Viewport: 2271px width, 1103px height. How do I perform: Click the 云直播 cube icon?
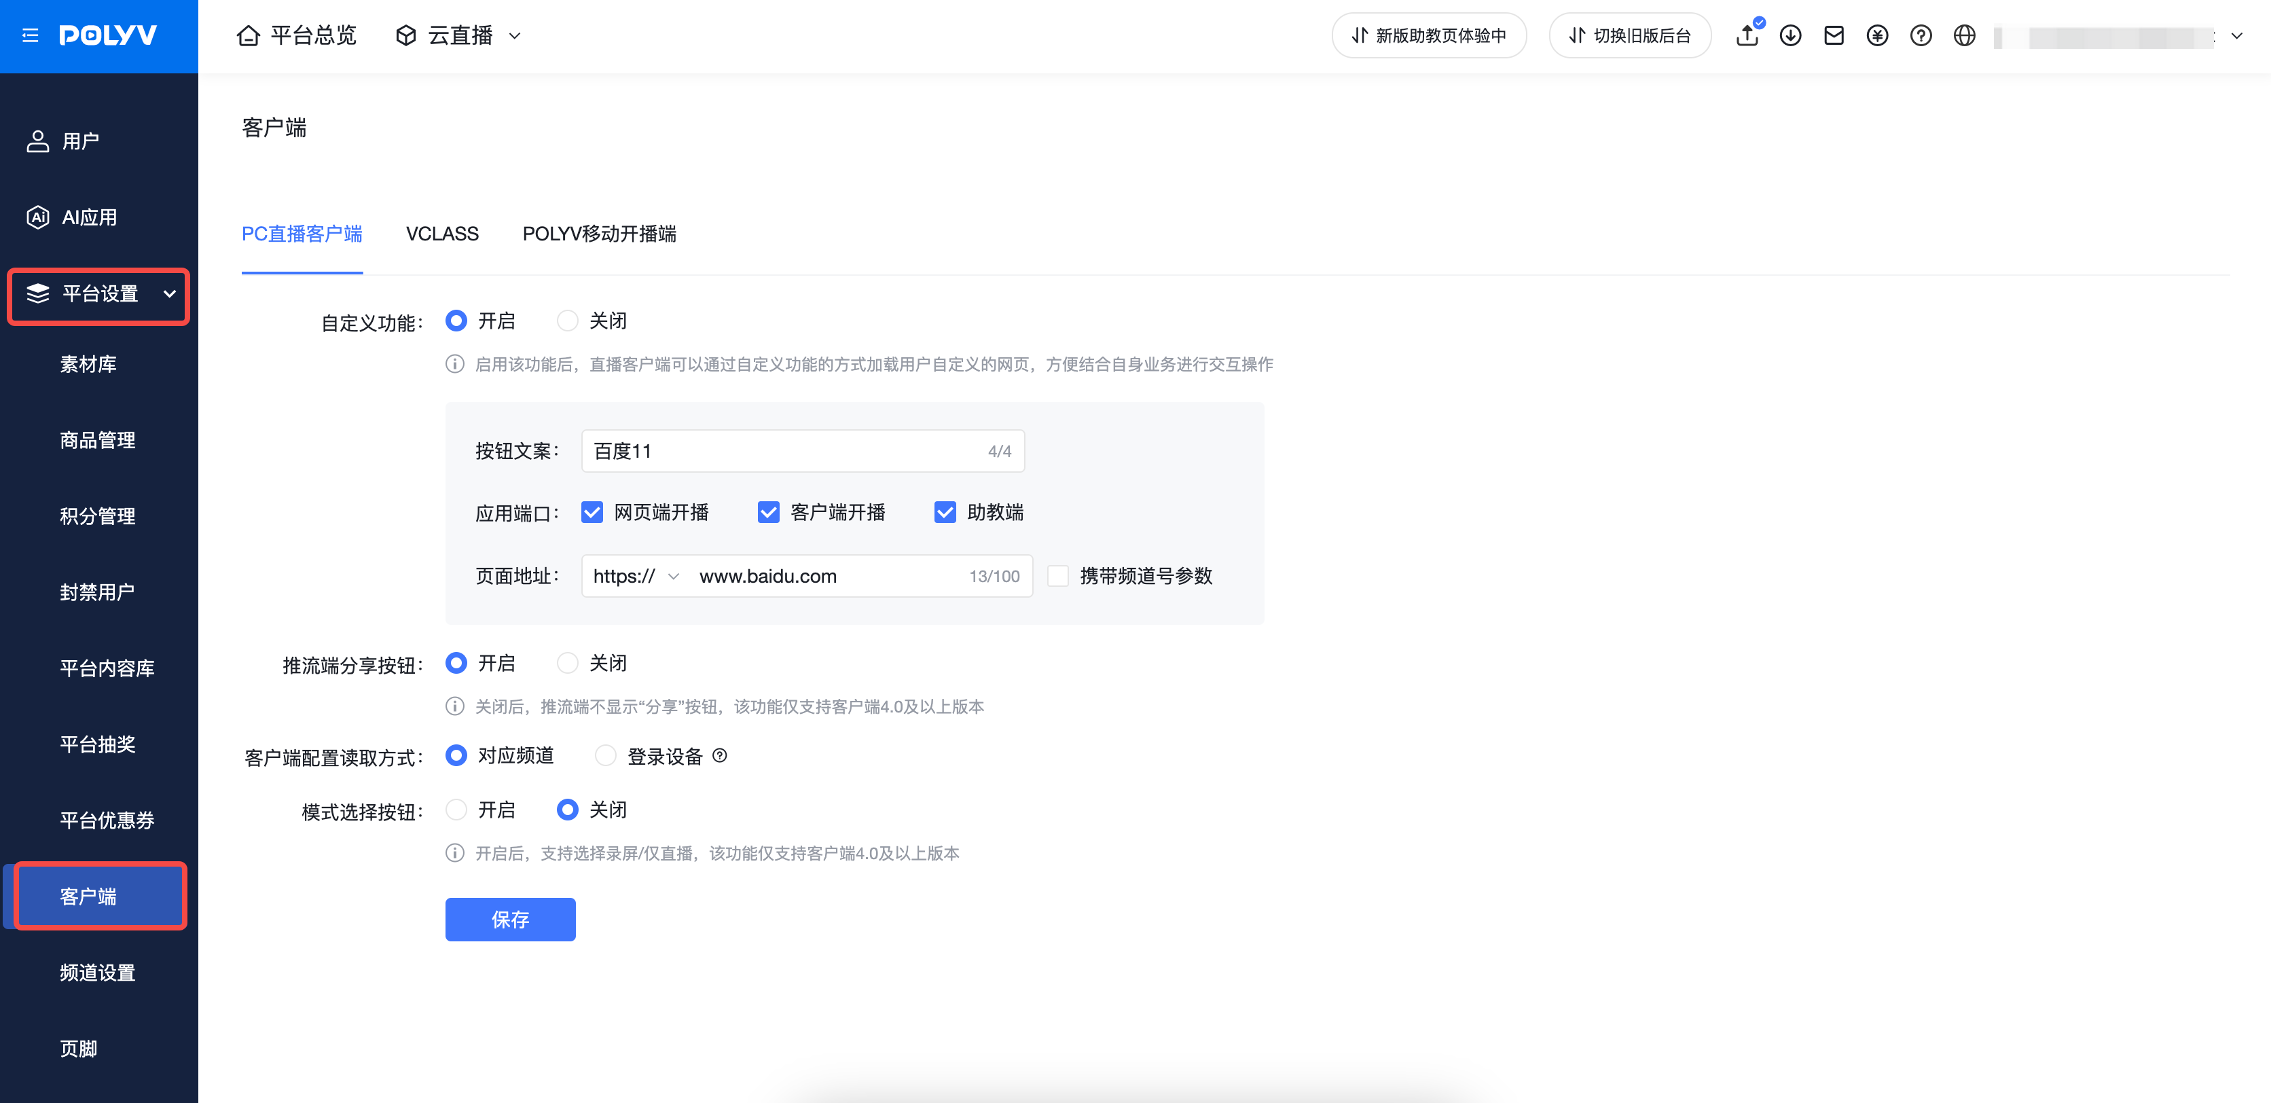[405, 35]
